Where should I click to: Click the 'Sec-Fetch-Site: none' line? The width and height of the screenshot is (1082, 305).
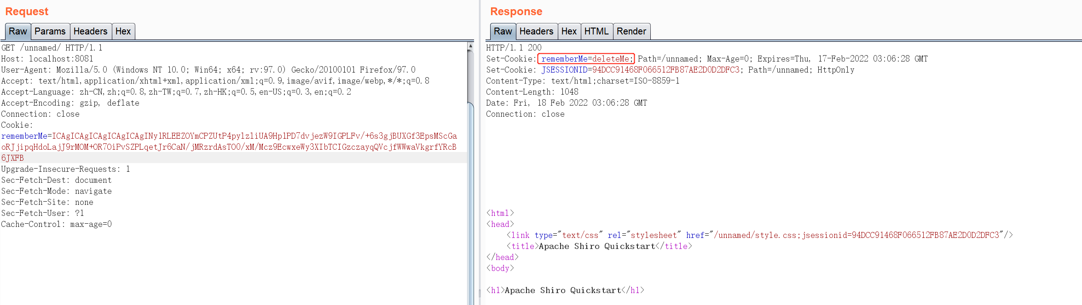click(47, 202)
